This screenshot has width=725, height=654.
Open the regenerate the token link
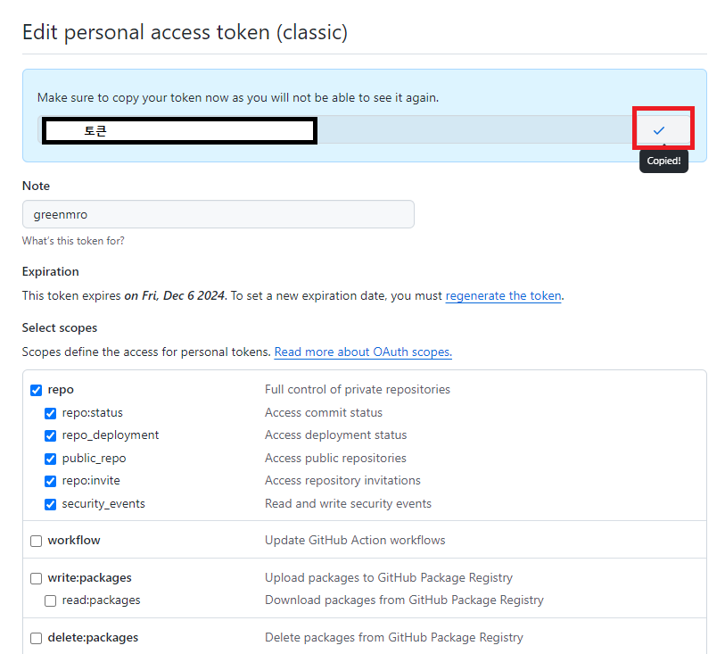503,295
